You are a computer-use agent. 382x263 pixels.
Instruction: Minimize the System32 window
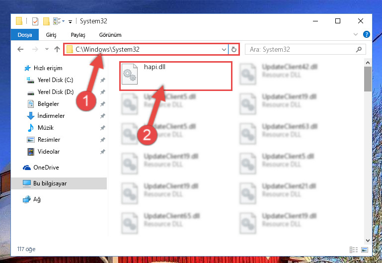(x=315, y=21)
